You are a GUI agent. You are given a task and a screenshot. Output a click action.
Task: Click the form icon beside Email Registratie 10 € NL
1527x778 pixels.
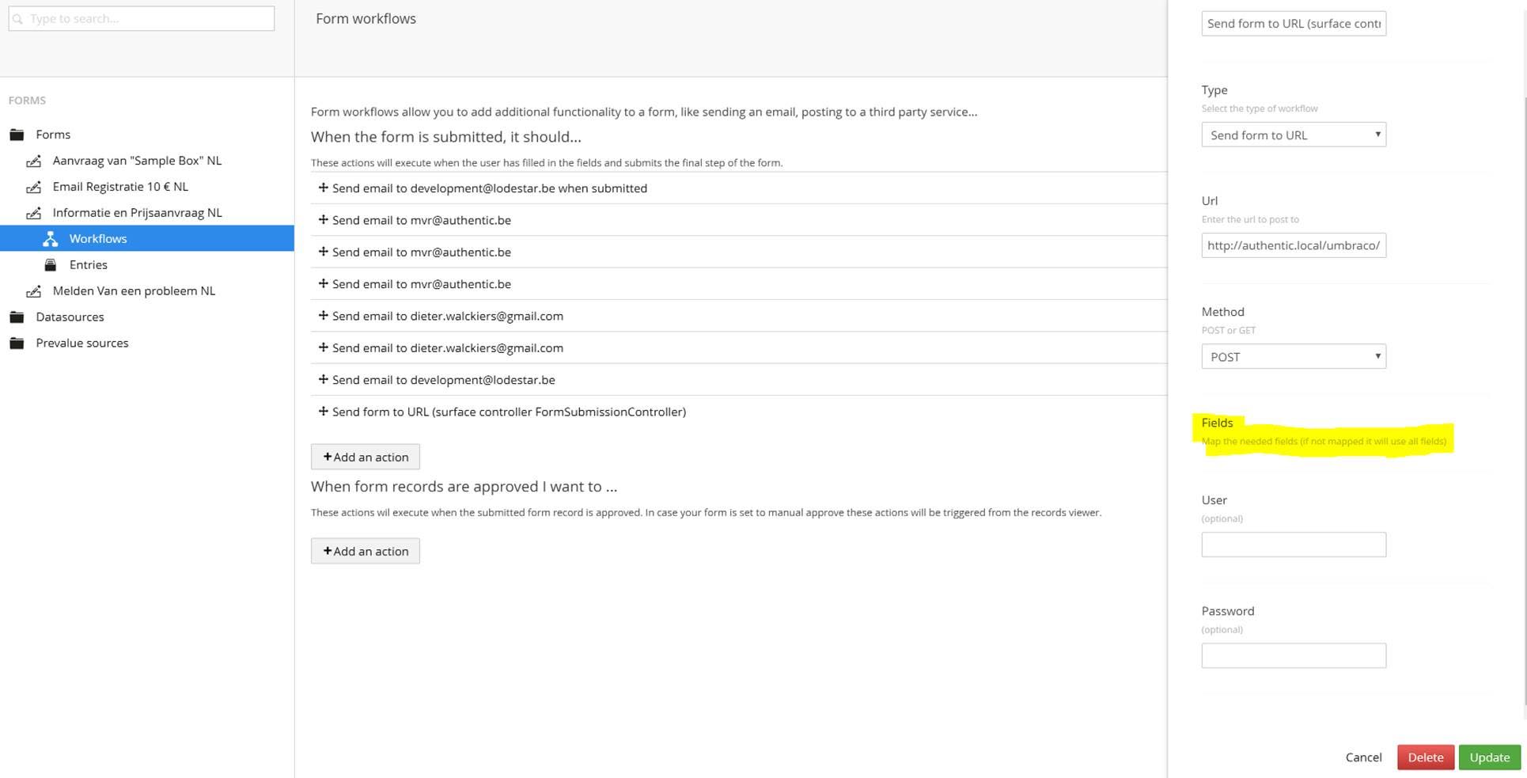click(x=33, y=187)
